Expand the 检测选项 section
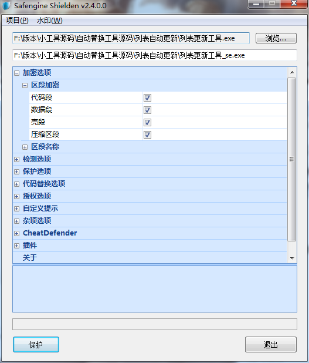The height and width of the screenshot is (363, 309). point(16,159)
